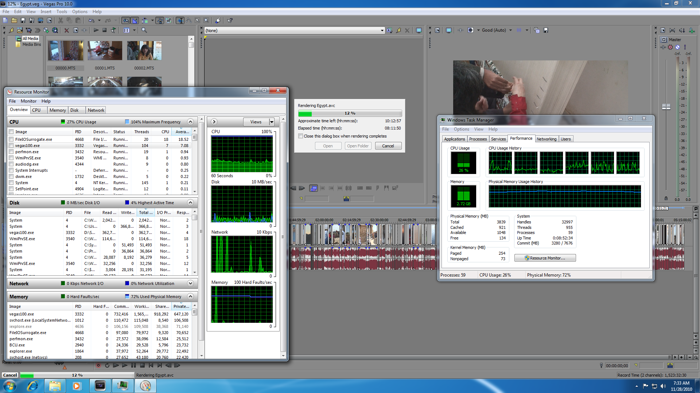Select the Envelope Edit Tool icon
Viewport: 700px width, 393px height.
point(189,20)
